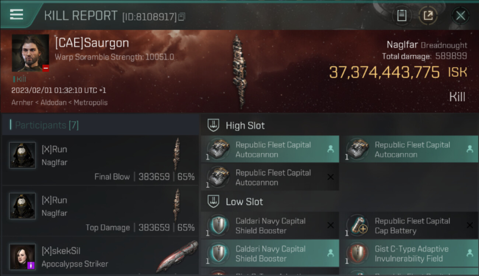Select the Apocalypse Striker ship icon
Image resolution: width=479 pixels, height=276 pixels.
click(x=176, y=257)
